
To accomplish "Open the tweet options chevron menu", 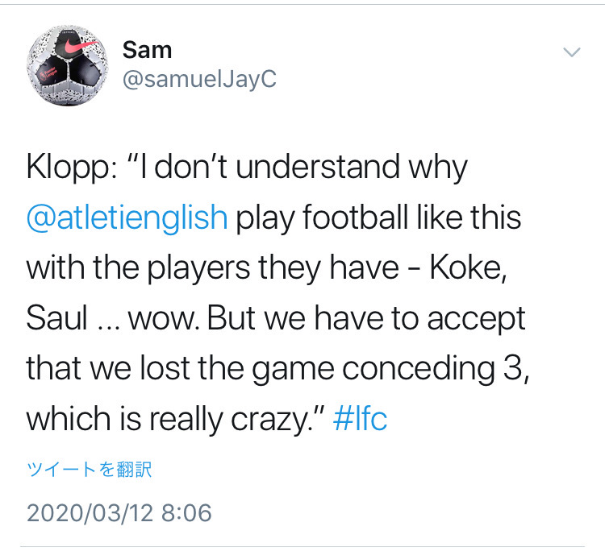I will [571, 52].
